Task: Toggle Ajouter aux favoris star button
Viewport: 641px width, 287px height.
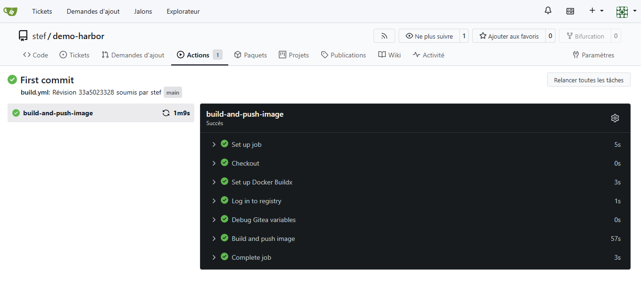Action: 508,36
